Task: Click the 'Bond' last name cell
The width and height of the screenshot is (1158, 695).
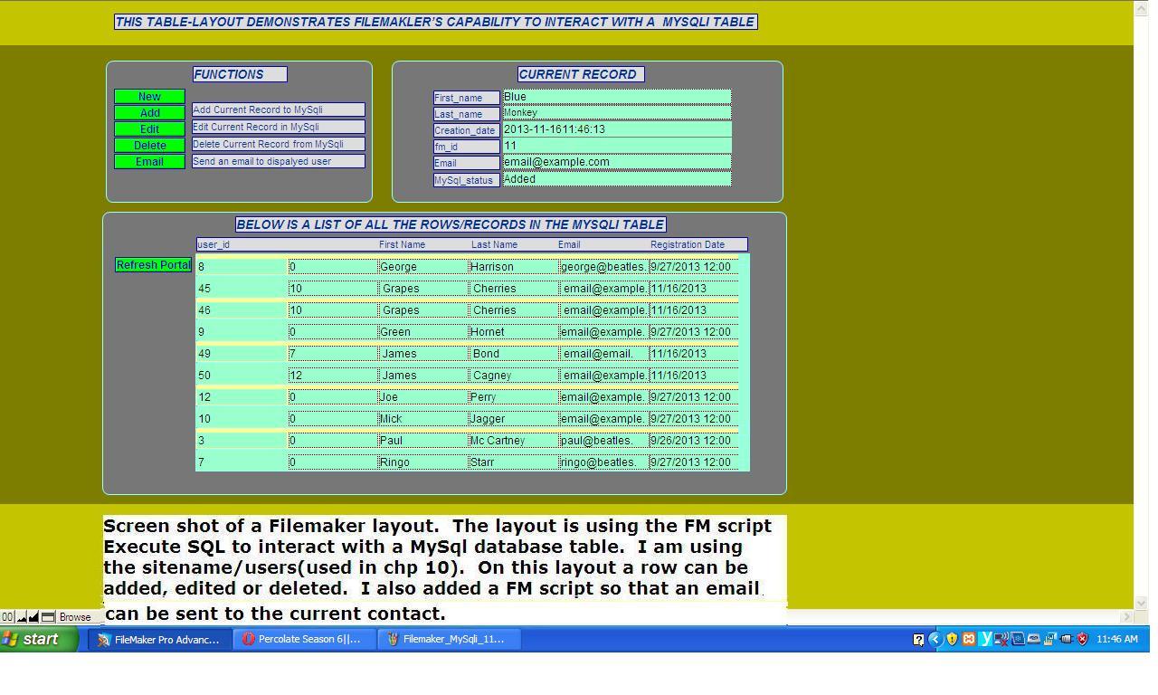Action: pos(513,354)
